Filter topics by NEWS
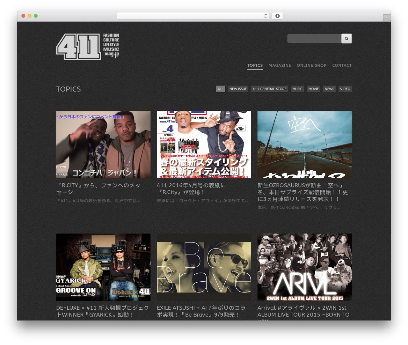Viewport: 408px width, 345px height. point(330,89)
